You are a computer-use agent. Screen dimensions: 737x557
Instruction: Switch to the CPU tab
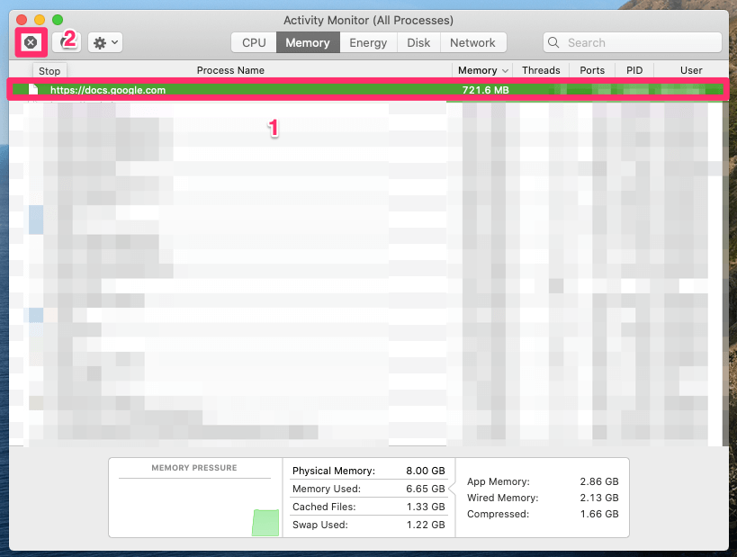[x=254, y=43]
